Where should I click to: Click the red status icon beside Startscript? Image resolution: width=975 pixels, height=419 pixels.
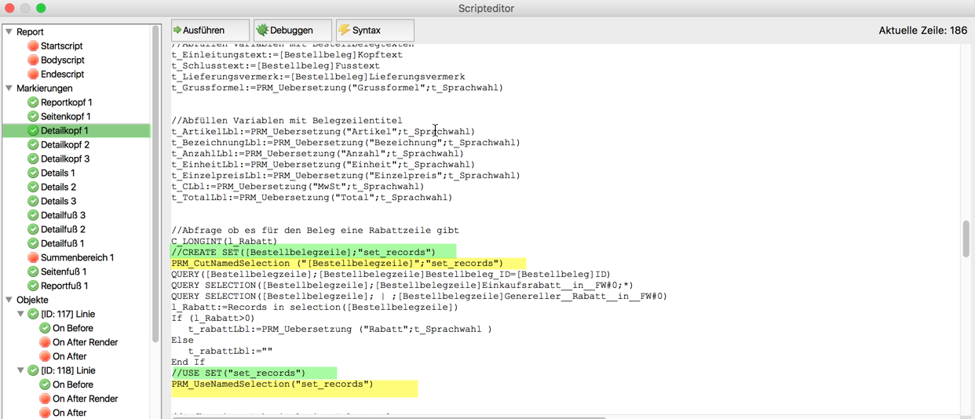click(33, 46)
